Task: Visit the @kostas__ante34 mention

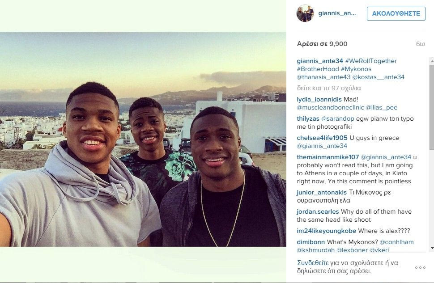Action: 379,77
